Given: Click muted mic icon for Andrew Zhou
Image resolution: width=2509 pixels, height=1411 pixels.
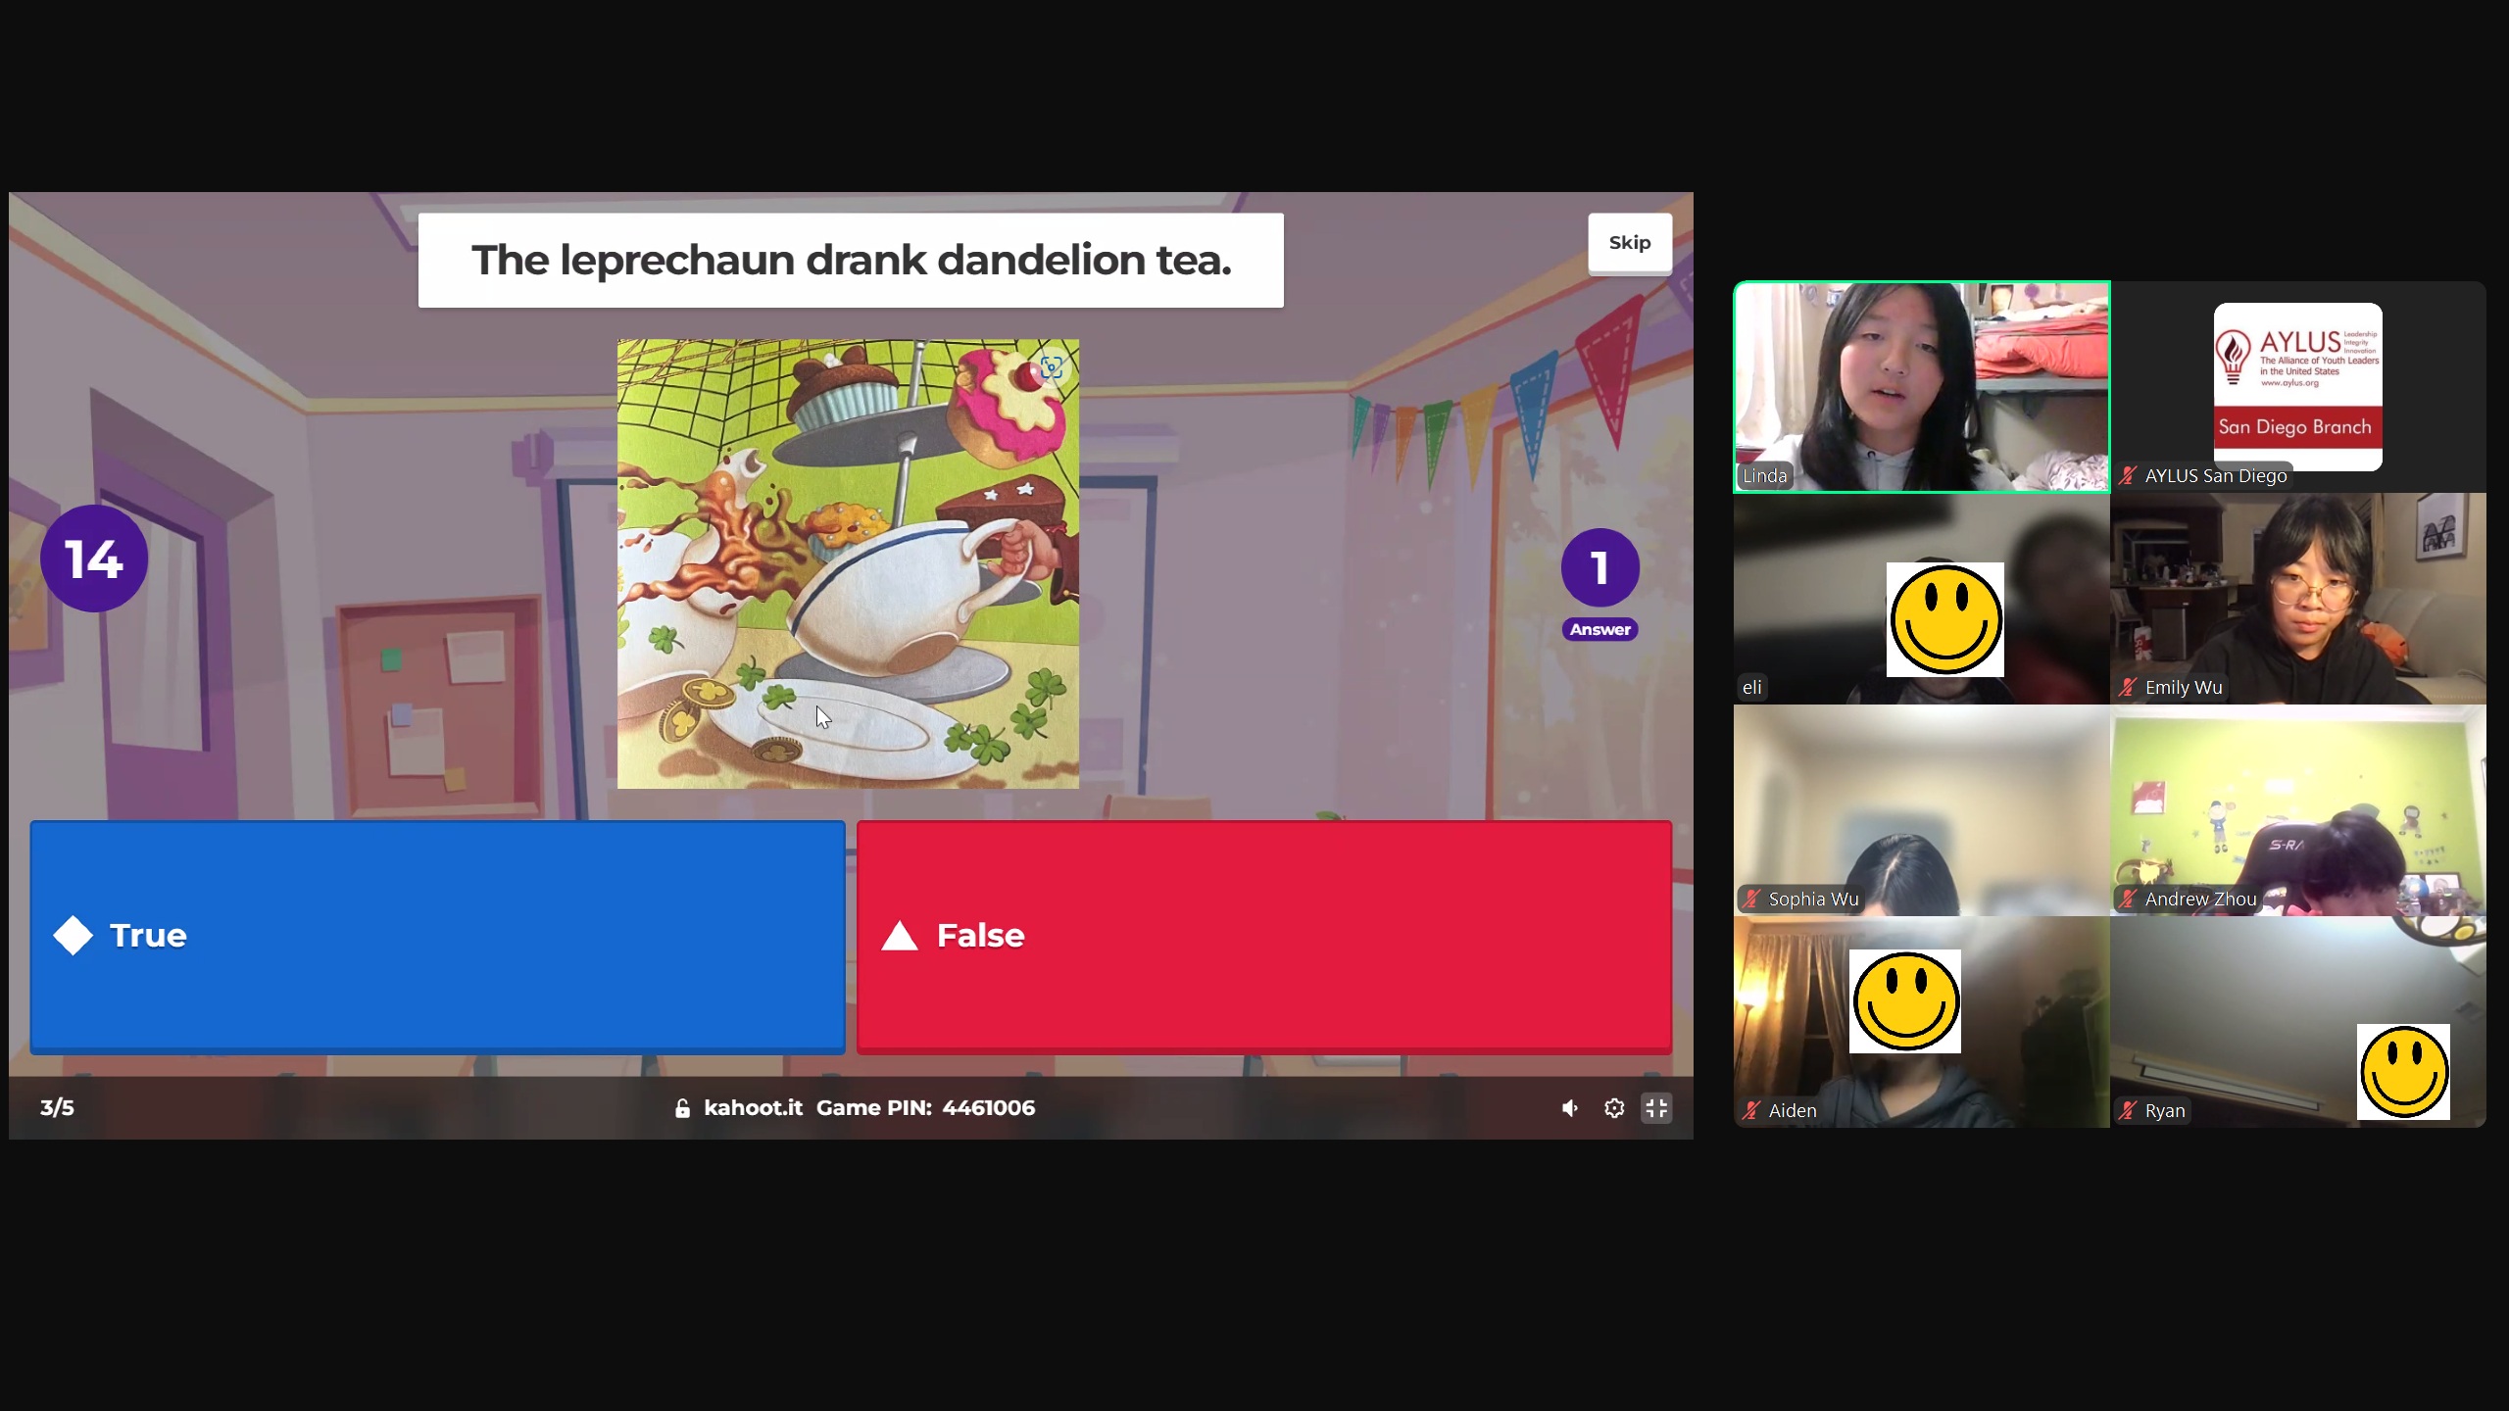Looking at the screenshot, I should (x=2127, y=900).
